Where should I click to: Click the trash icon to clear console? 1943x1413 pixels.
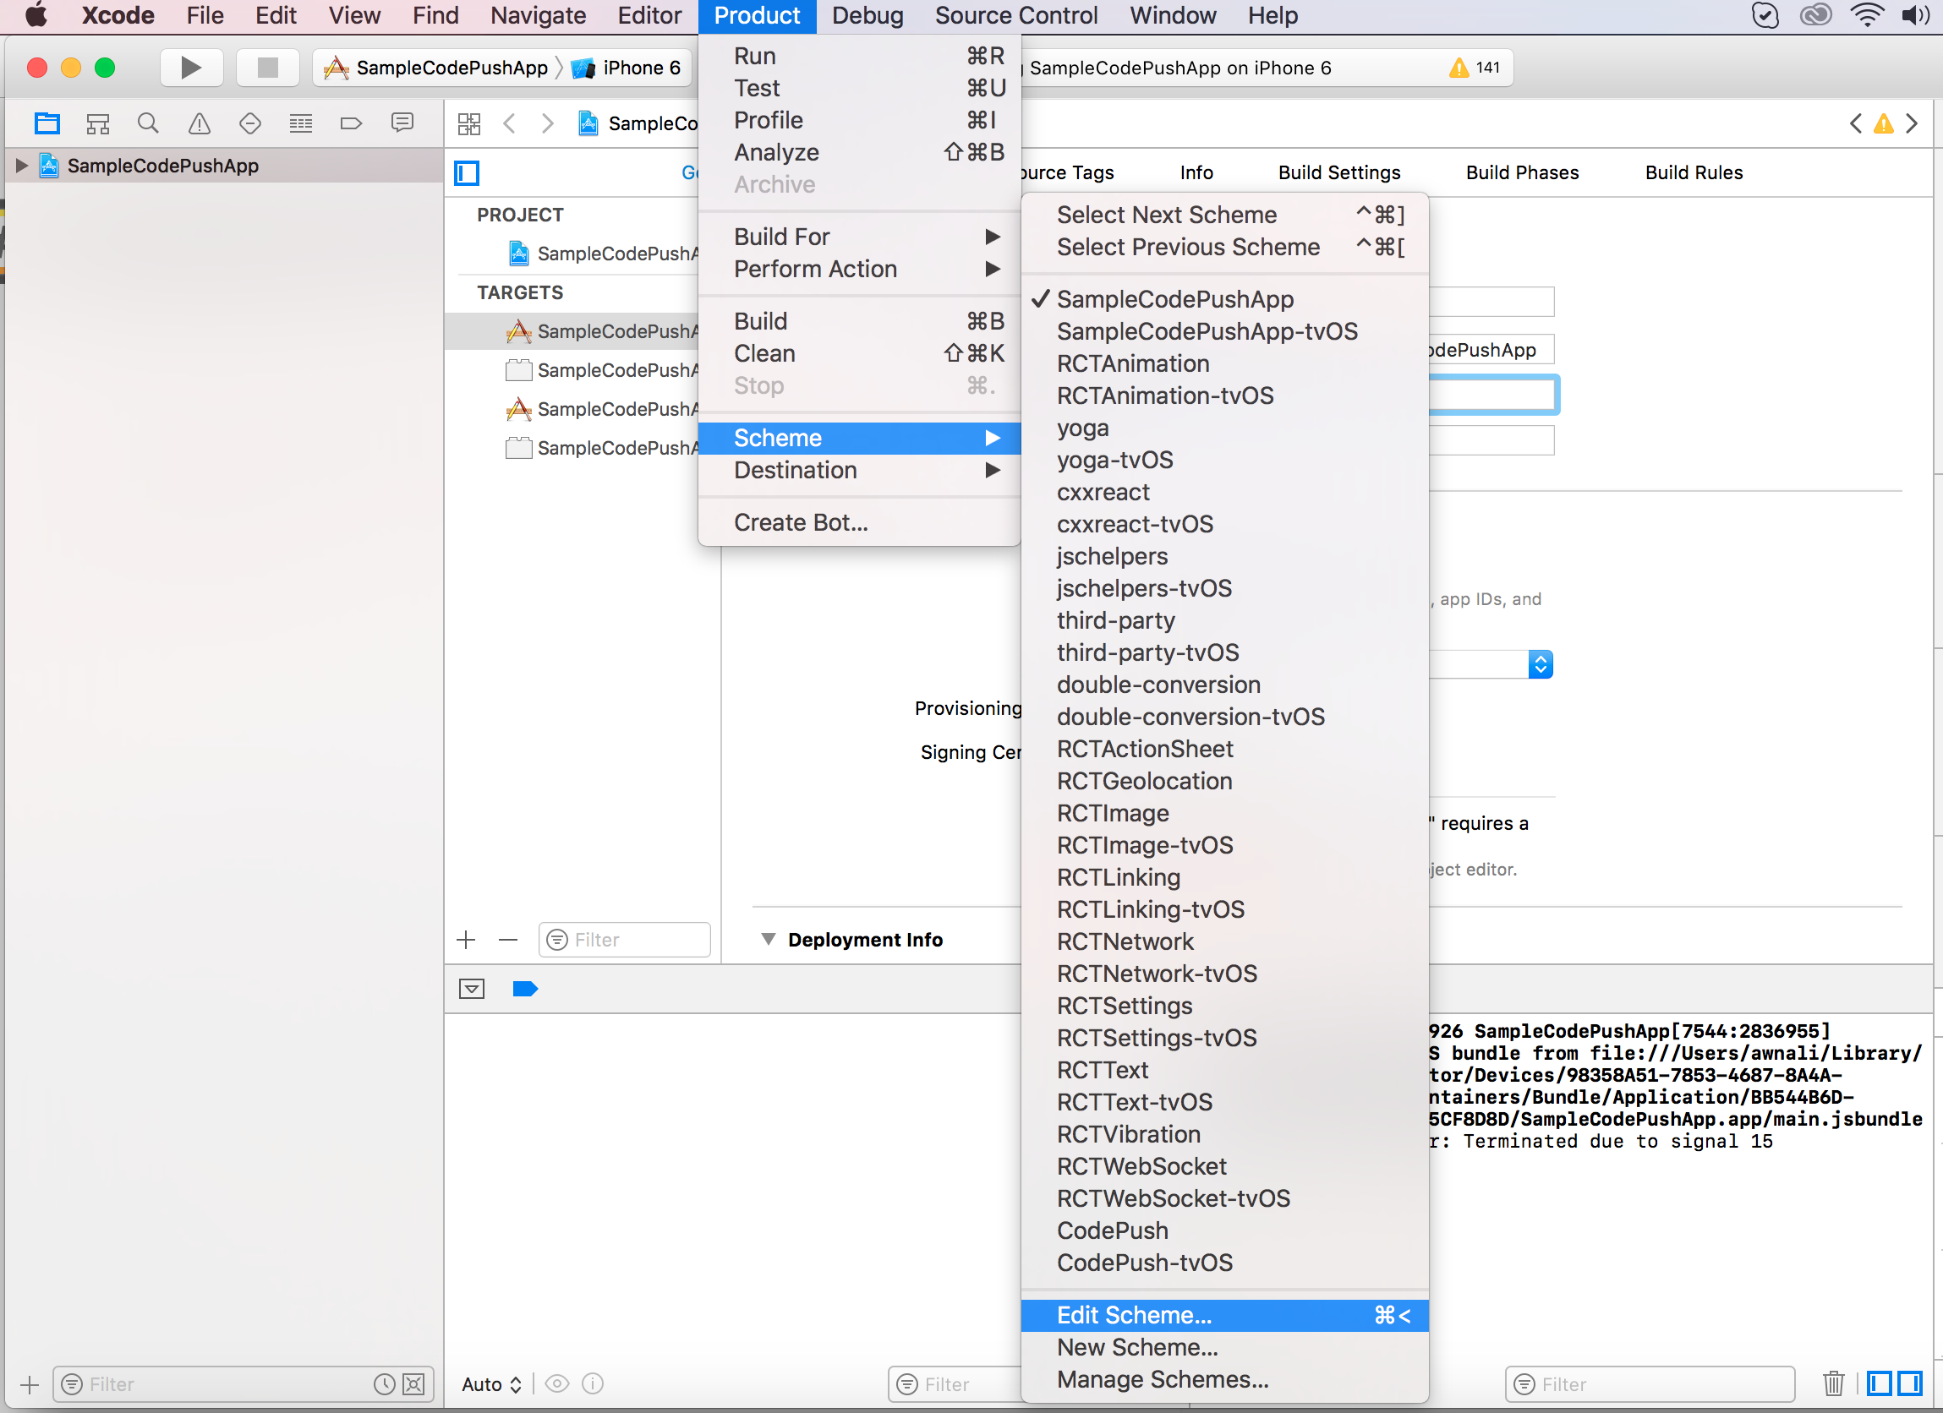(1833, 1383)
